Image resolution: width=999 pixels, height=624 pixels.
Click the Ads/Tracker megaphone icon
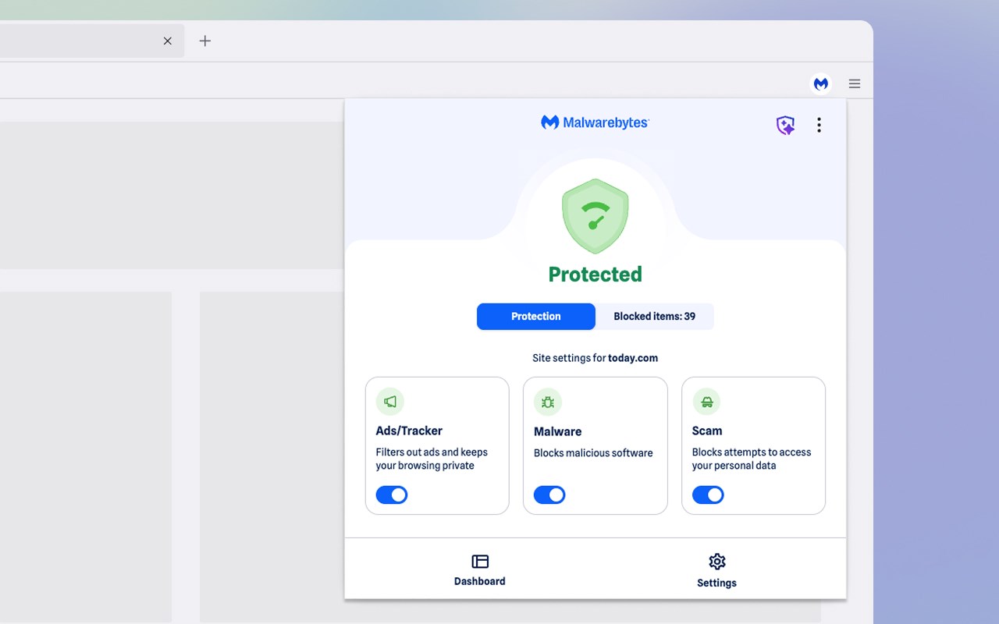point(390,402)
